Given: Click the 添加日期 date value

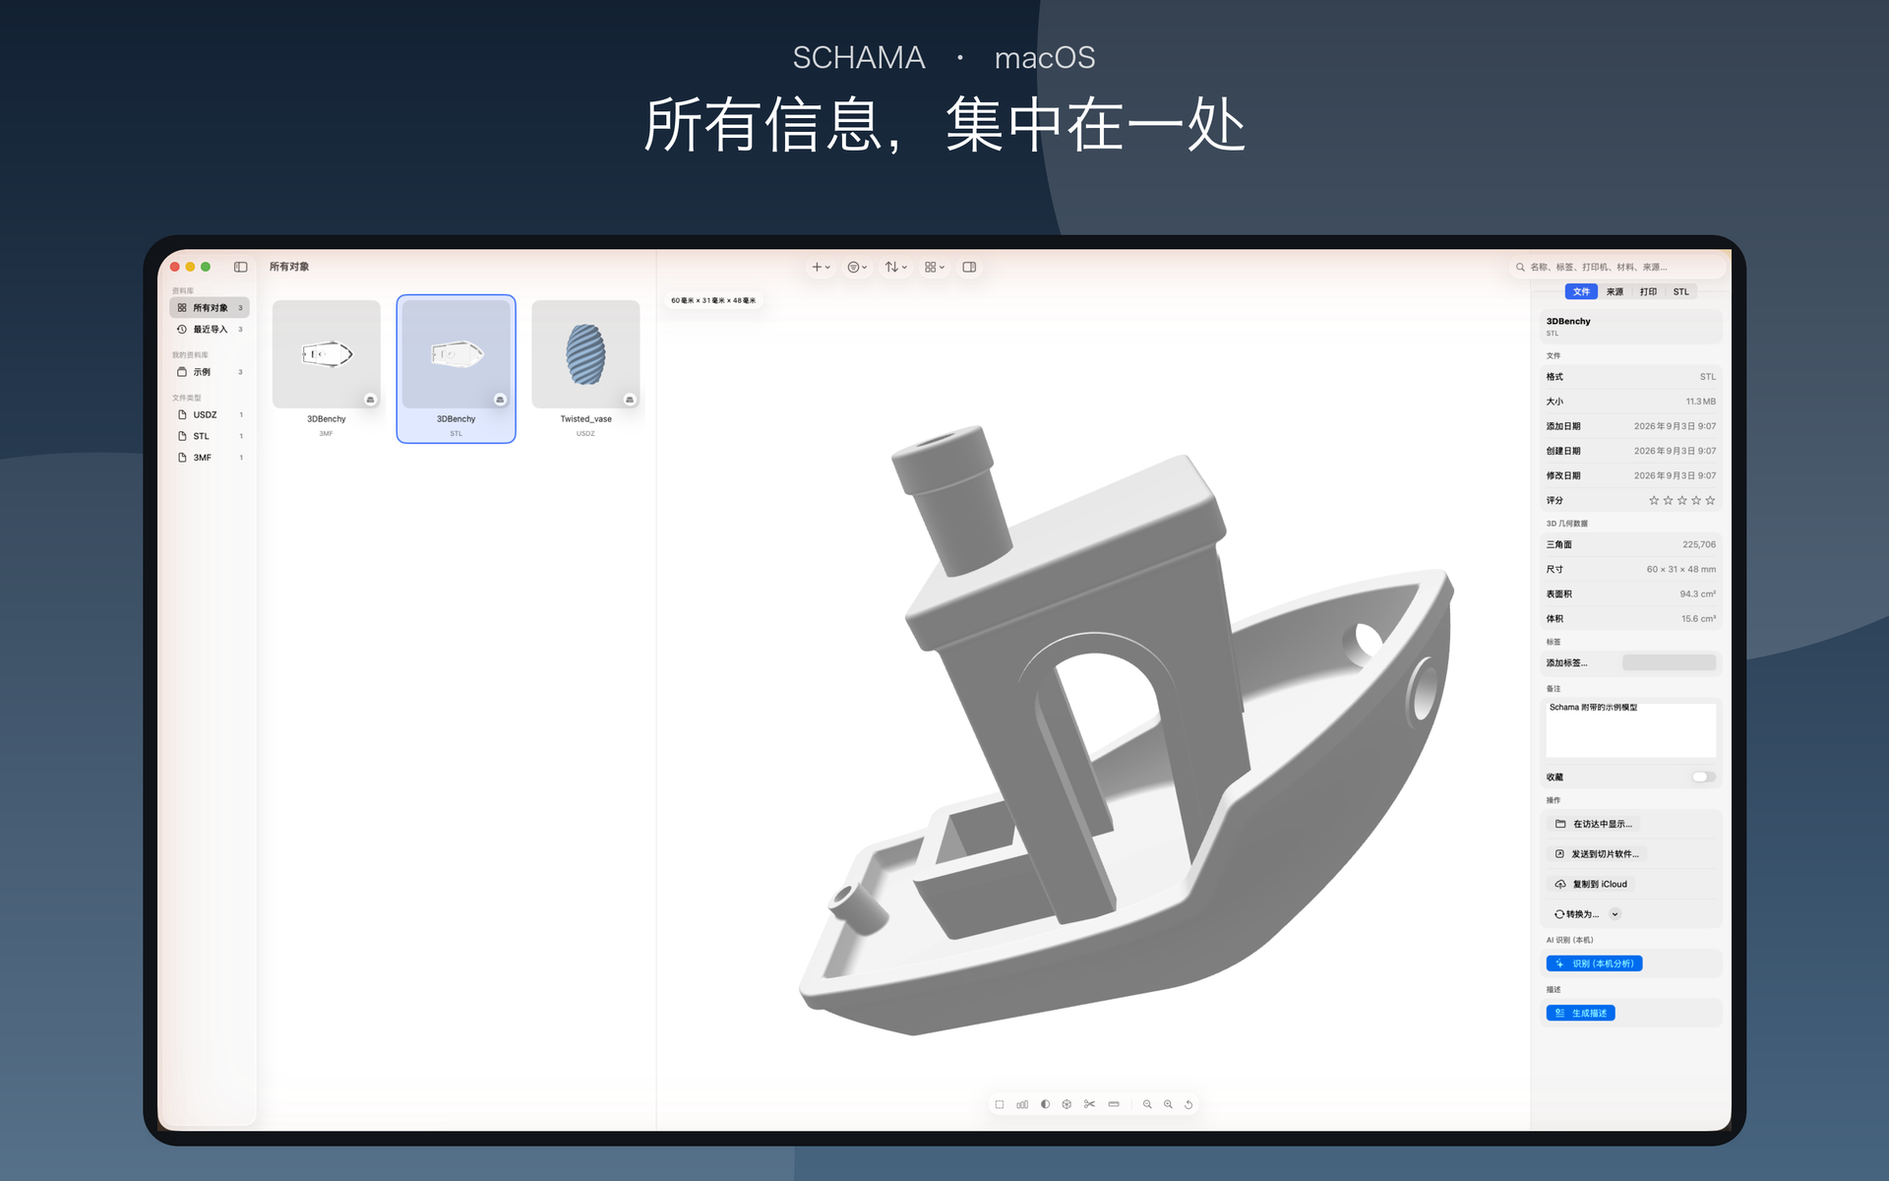Looking at the screenshot, I should click(x=1675, y=426).
